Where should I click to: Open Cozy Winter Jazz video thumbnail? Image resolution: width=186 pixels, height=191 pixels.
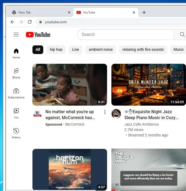[x=149, y=85]
